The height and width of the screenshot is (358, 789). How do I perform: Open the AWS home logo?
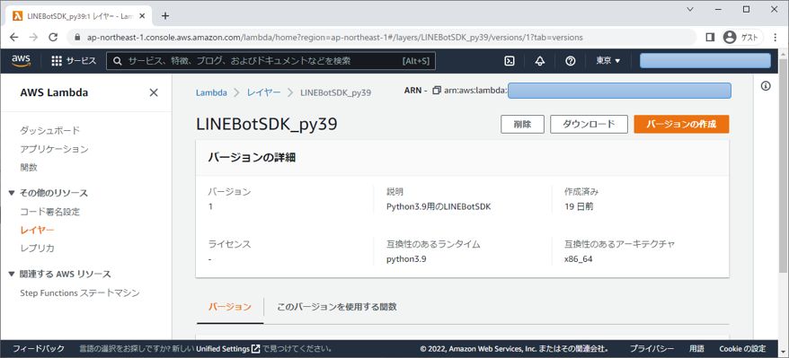click(22, 61)
